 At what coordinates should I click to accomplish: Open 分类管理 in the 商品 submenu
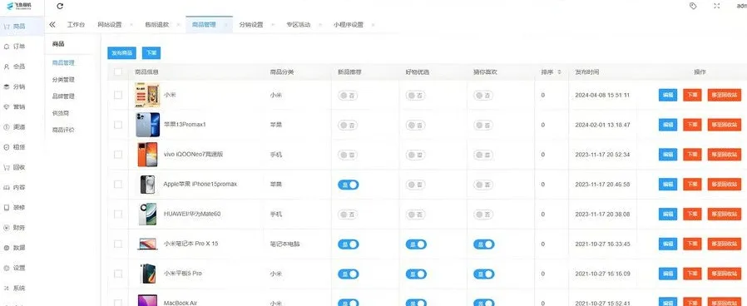click(x=63, y=80)
